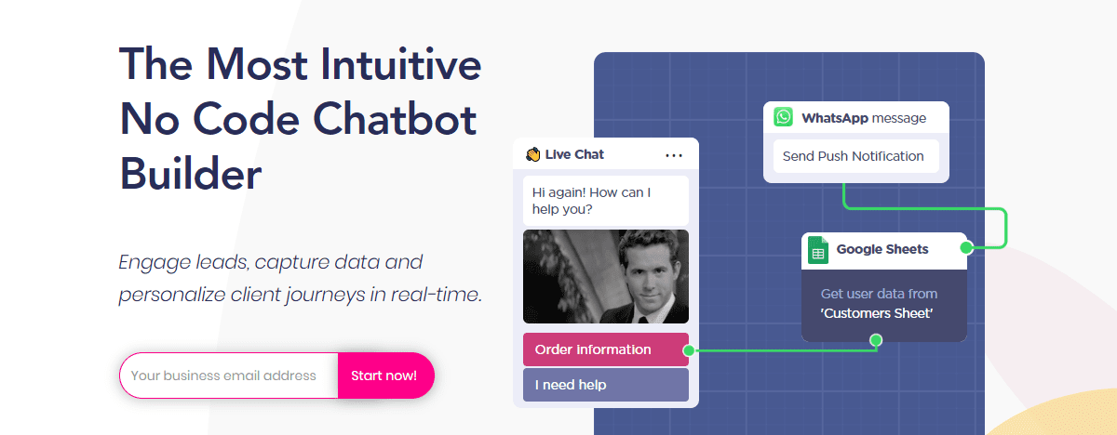The height and width of the screenshot is (435, 1117).
Task: Select the Order information chat option
Action: click(606, 349)
